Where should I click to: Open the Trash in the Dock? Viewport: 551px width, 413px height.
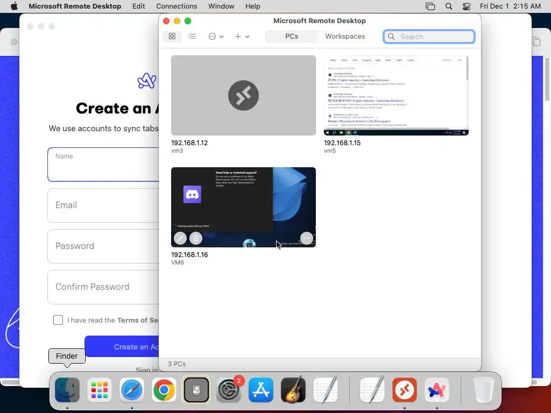pyautogui.click(x=484, y=390)
